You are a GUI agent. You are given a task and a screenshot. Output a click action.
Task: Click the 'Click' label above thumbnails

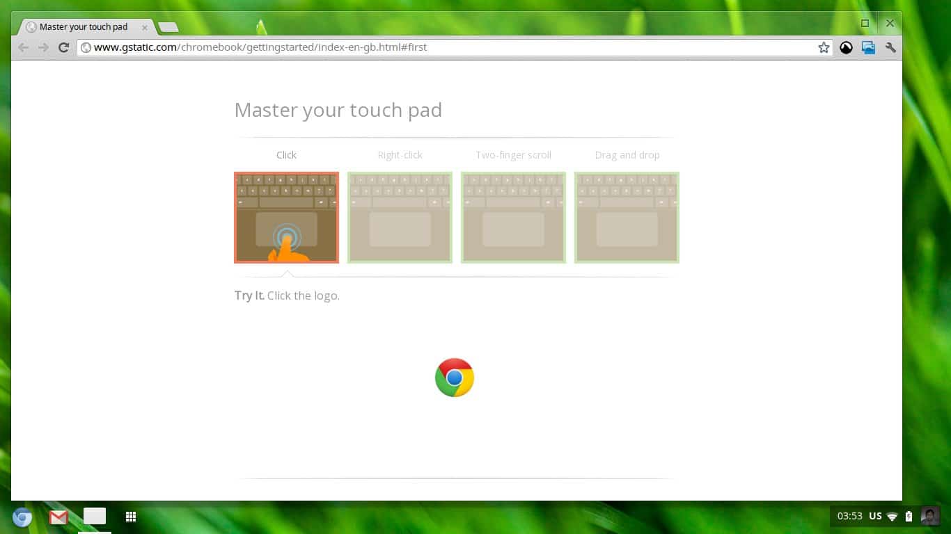point(286,155)
